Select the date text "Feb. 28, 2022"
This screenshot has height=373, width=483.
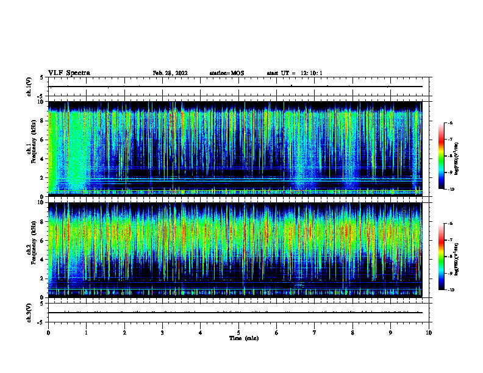click(x=170, y=73)
